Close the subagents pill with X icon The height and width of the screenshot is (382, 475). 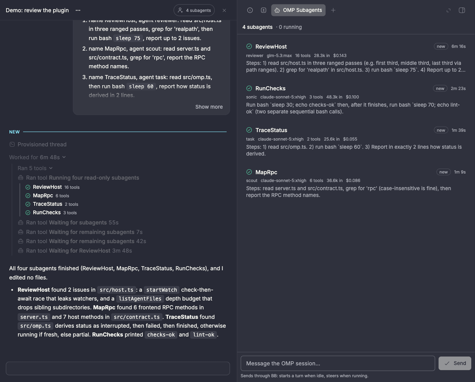point(224,11)
